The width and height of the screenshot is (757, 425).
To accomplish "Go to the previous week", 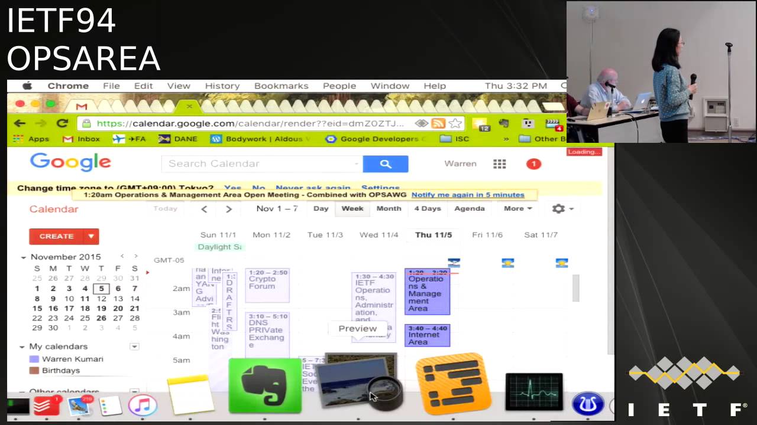I will [204, 208].
